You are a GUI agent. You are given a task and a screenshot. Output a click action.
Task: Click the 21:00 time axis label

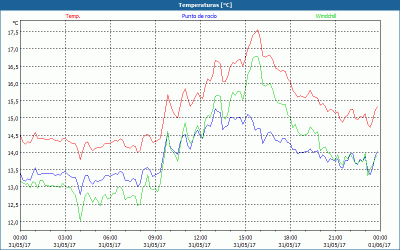[335, 238]
